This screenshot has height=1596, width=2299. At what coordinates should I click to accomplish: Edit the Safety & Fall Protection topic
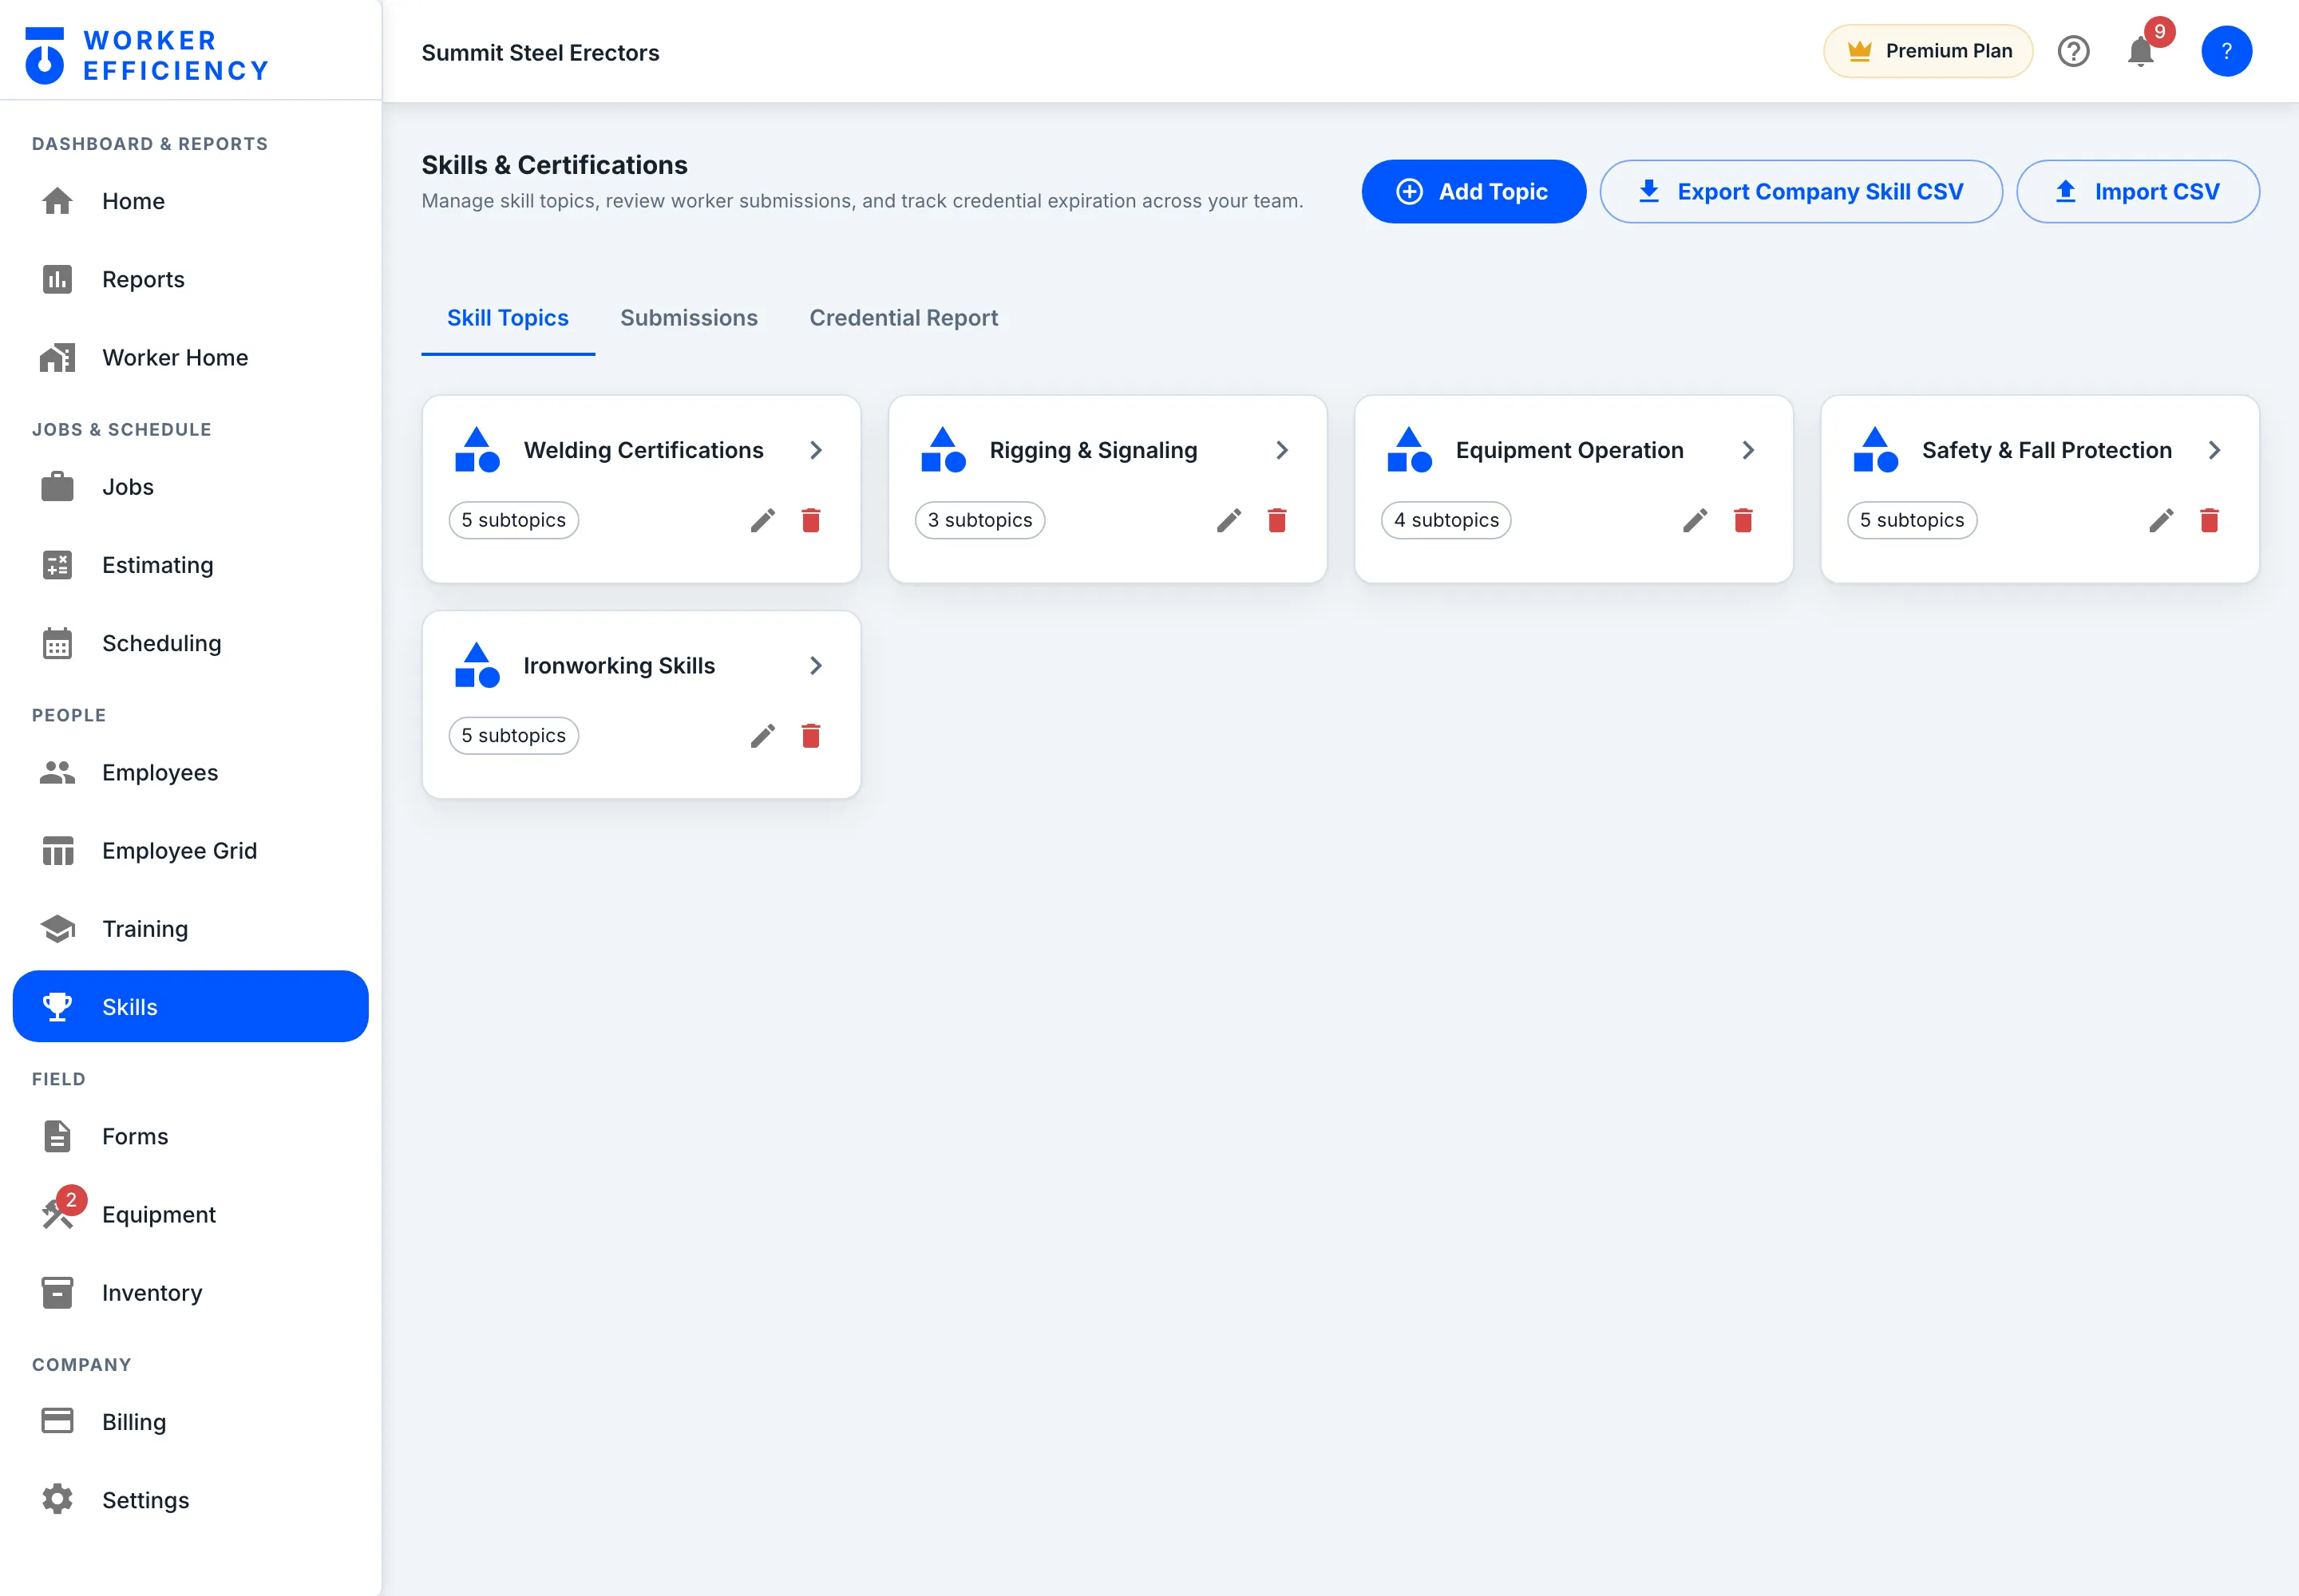(2161, 520)
